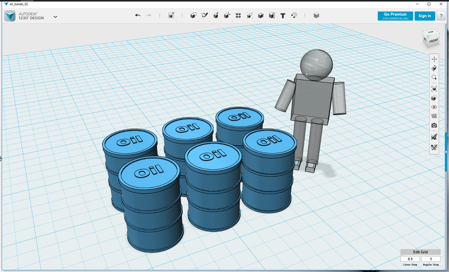The height and width of the screenshot is (272, 449).
Task: Open the Sketch tools icon
Action: [205, 15]
